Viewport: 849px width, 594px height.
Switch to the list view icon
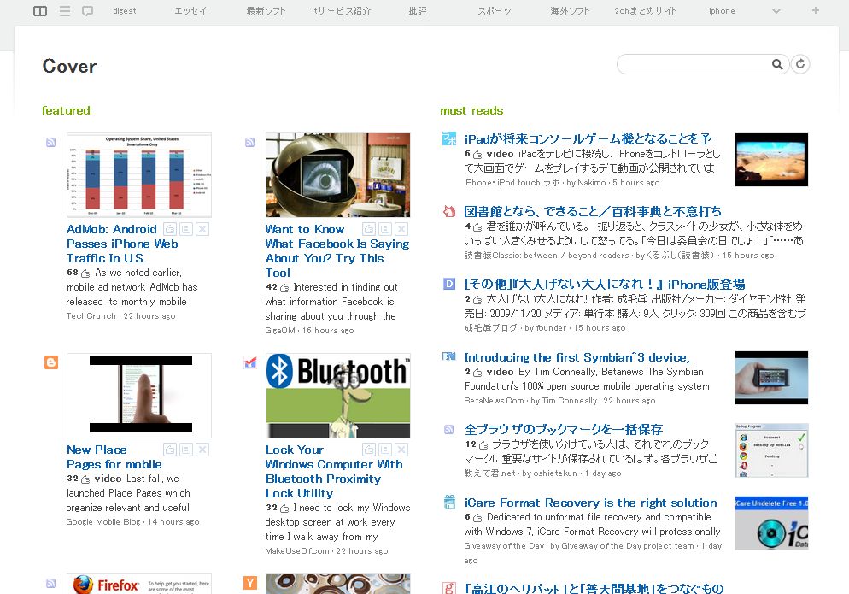coord(65,11)
